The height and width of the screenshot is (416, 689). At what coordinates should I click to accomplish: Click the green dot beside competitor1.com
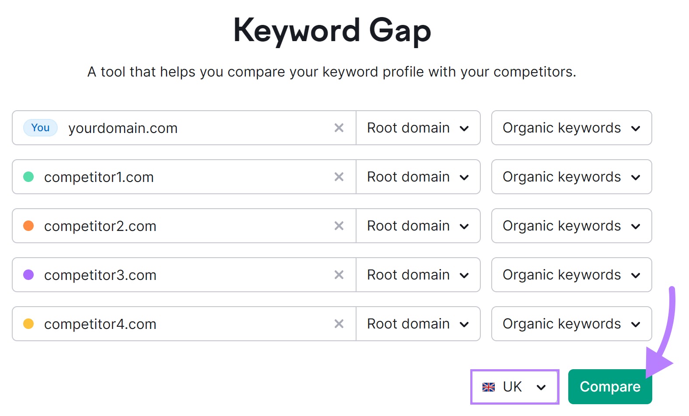pyautogui.click(x=28, y=177)
